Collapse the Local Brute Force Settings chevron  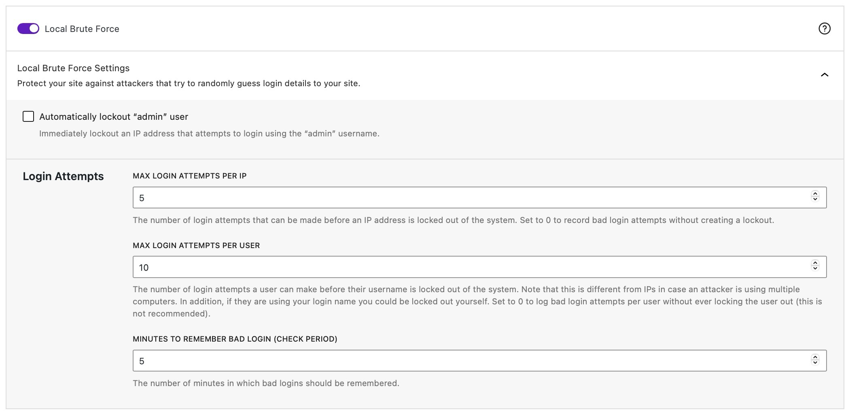pyautogui.click(x=824, y=75)
